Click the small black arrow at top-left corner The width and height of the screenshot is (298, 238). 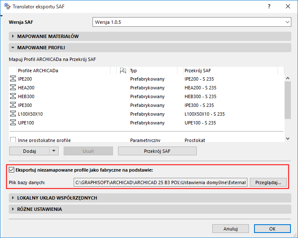[x=2, y=16]
